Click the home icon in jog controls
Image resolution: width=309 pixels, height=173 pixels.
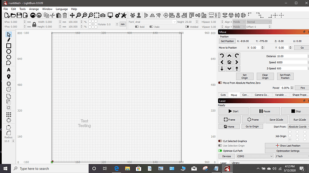click(229, 62)
